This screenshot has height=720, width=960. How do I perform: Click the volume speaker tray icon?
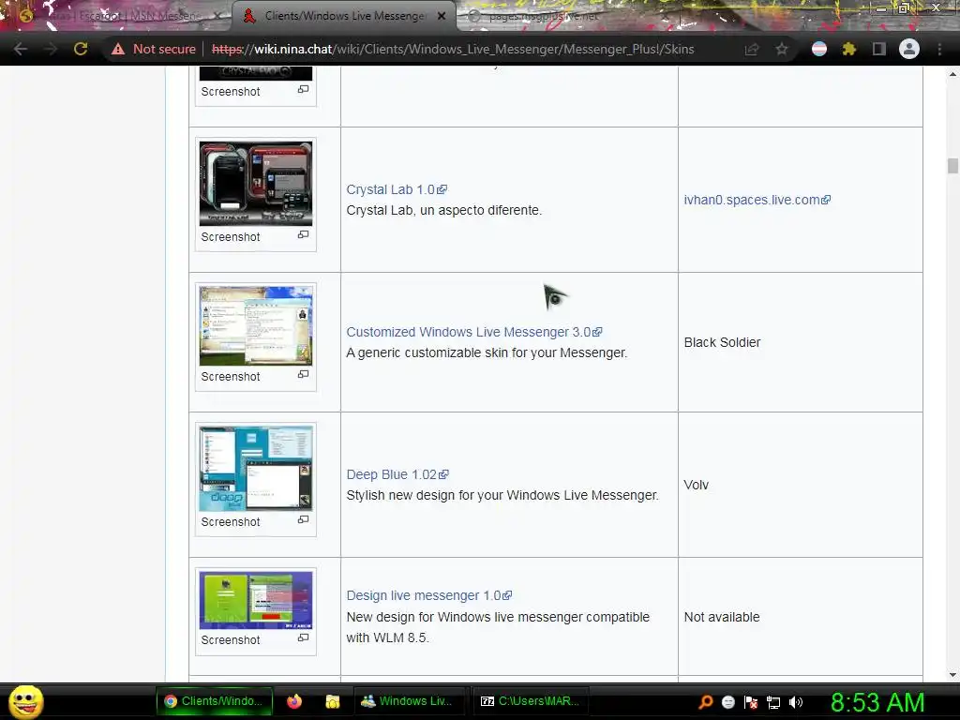click(x=796, y=702)
